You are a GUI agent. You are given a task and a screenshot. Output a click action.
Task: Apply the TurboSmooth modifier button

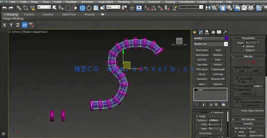pyautogui.click(x=218, y=69)
